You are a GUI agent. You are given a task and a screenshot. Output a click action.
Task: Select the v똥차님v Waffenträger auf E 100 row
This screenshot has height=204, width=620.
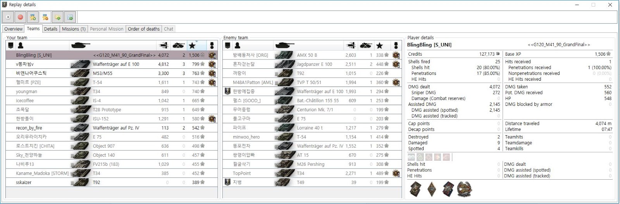coord(112,64)
